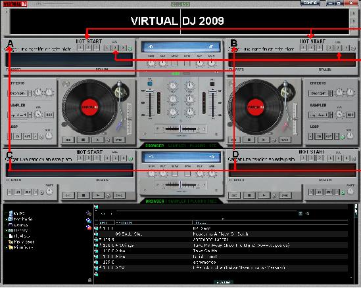Click the stop button on Deck D
Viewport: 361px width, 288px height.
click(x=249, y=195)
